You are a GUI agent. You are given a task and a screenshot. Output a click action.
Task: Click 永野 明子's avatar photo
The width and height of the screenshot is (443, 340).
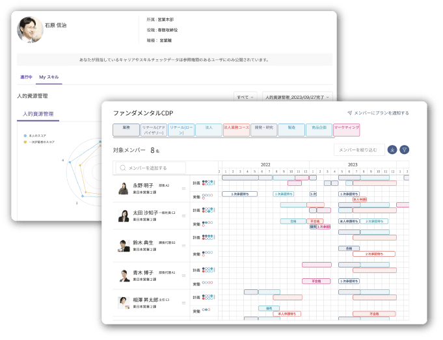124,189
